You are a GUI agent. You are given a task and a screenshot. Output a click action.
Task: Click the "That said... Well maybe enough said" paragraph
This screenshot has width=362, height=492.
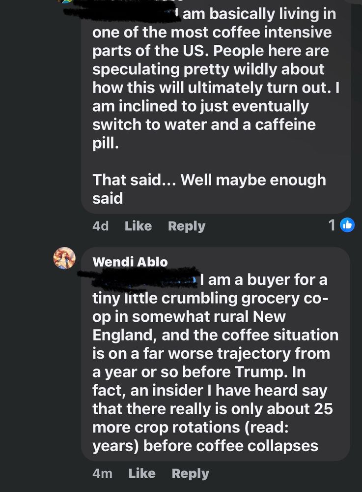(x=209, y=189)
